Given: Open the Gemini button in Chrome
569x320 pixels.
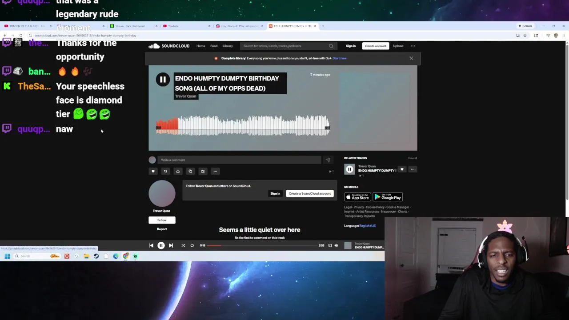Looking at the screenshot, I should point(525,26).
